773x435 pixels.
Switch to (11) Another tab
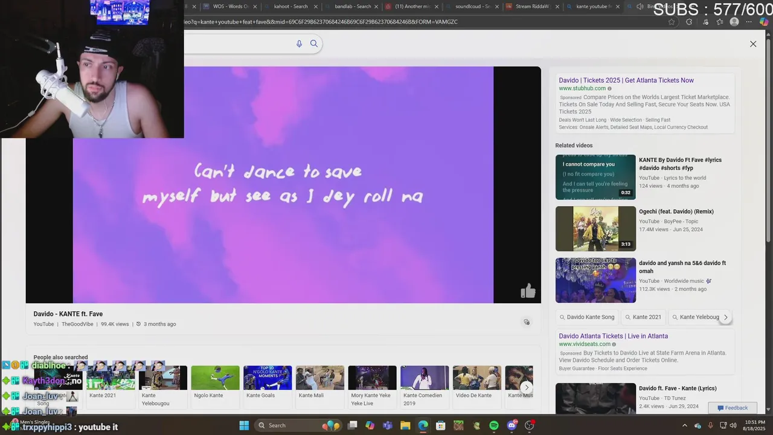pos(411,6)
